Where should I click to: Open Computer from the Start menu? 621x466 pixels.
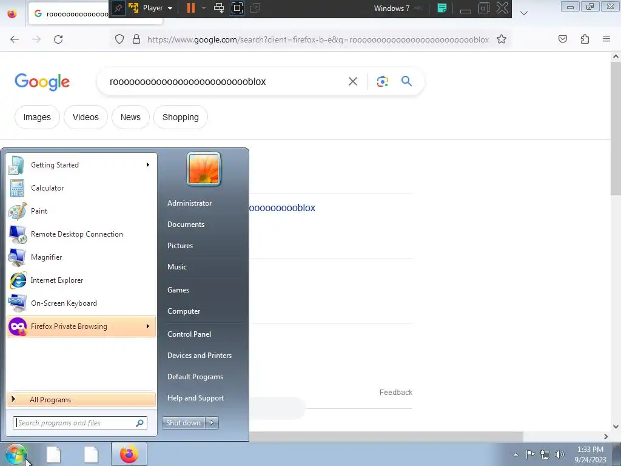(x=183, y=311)
